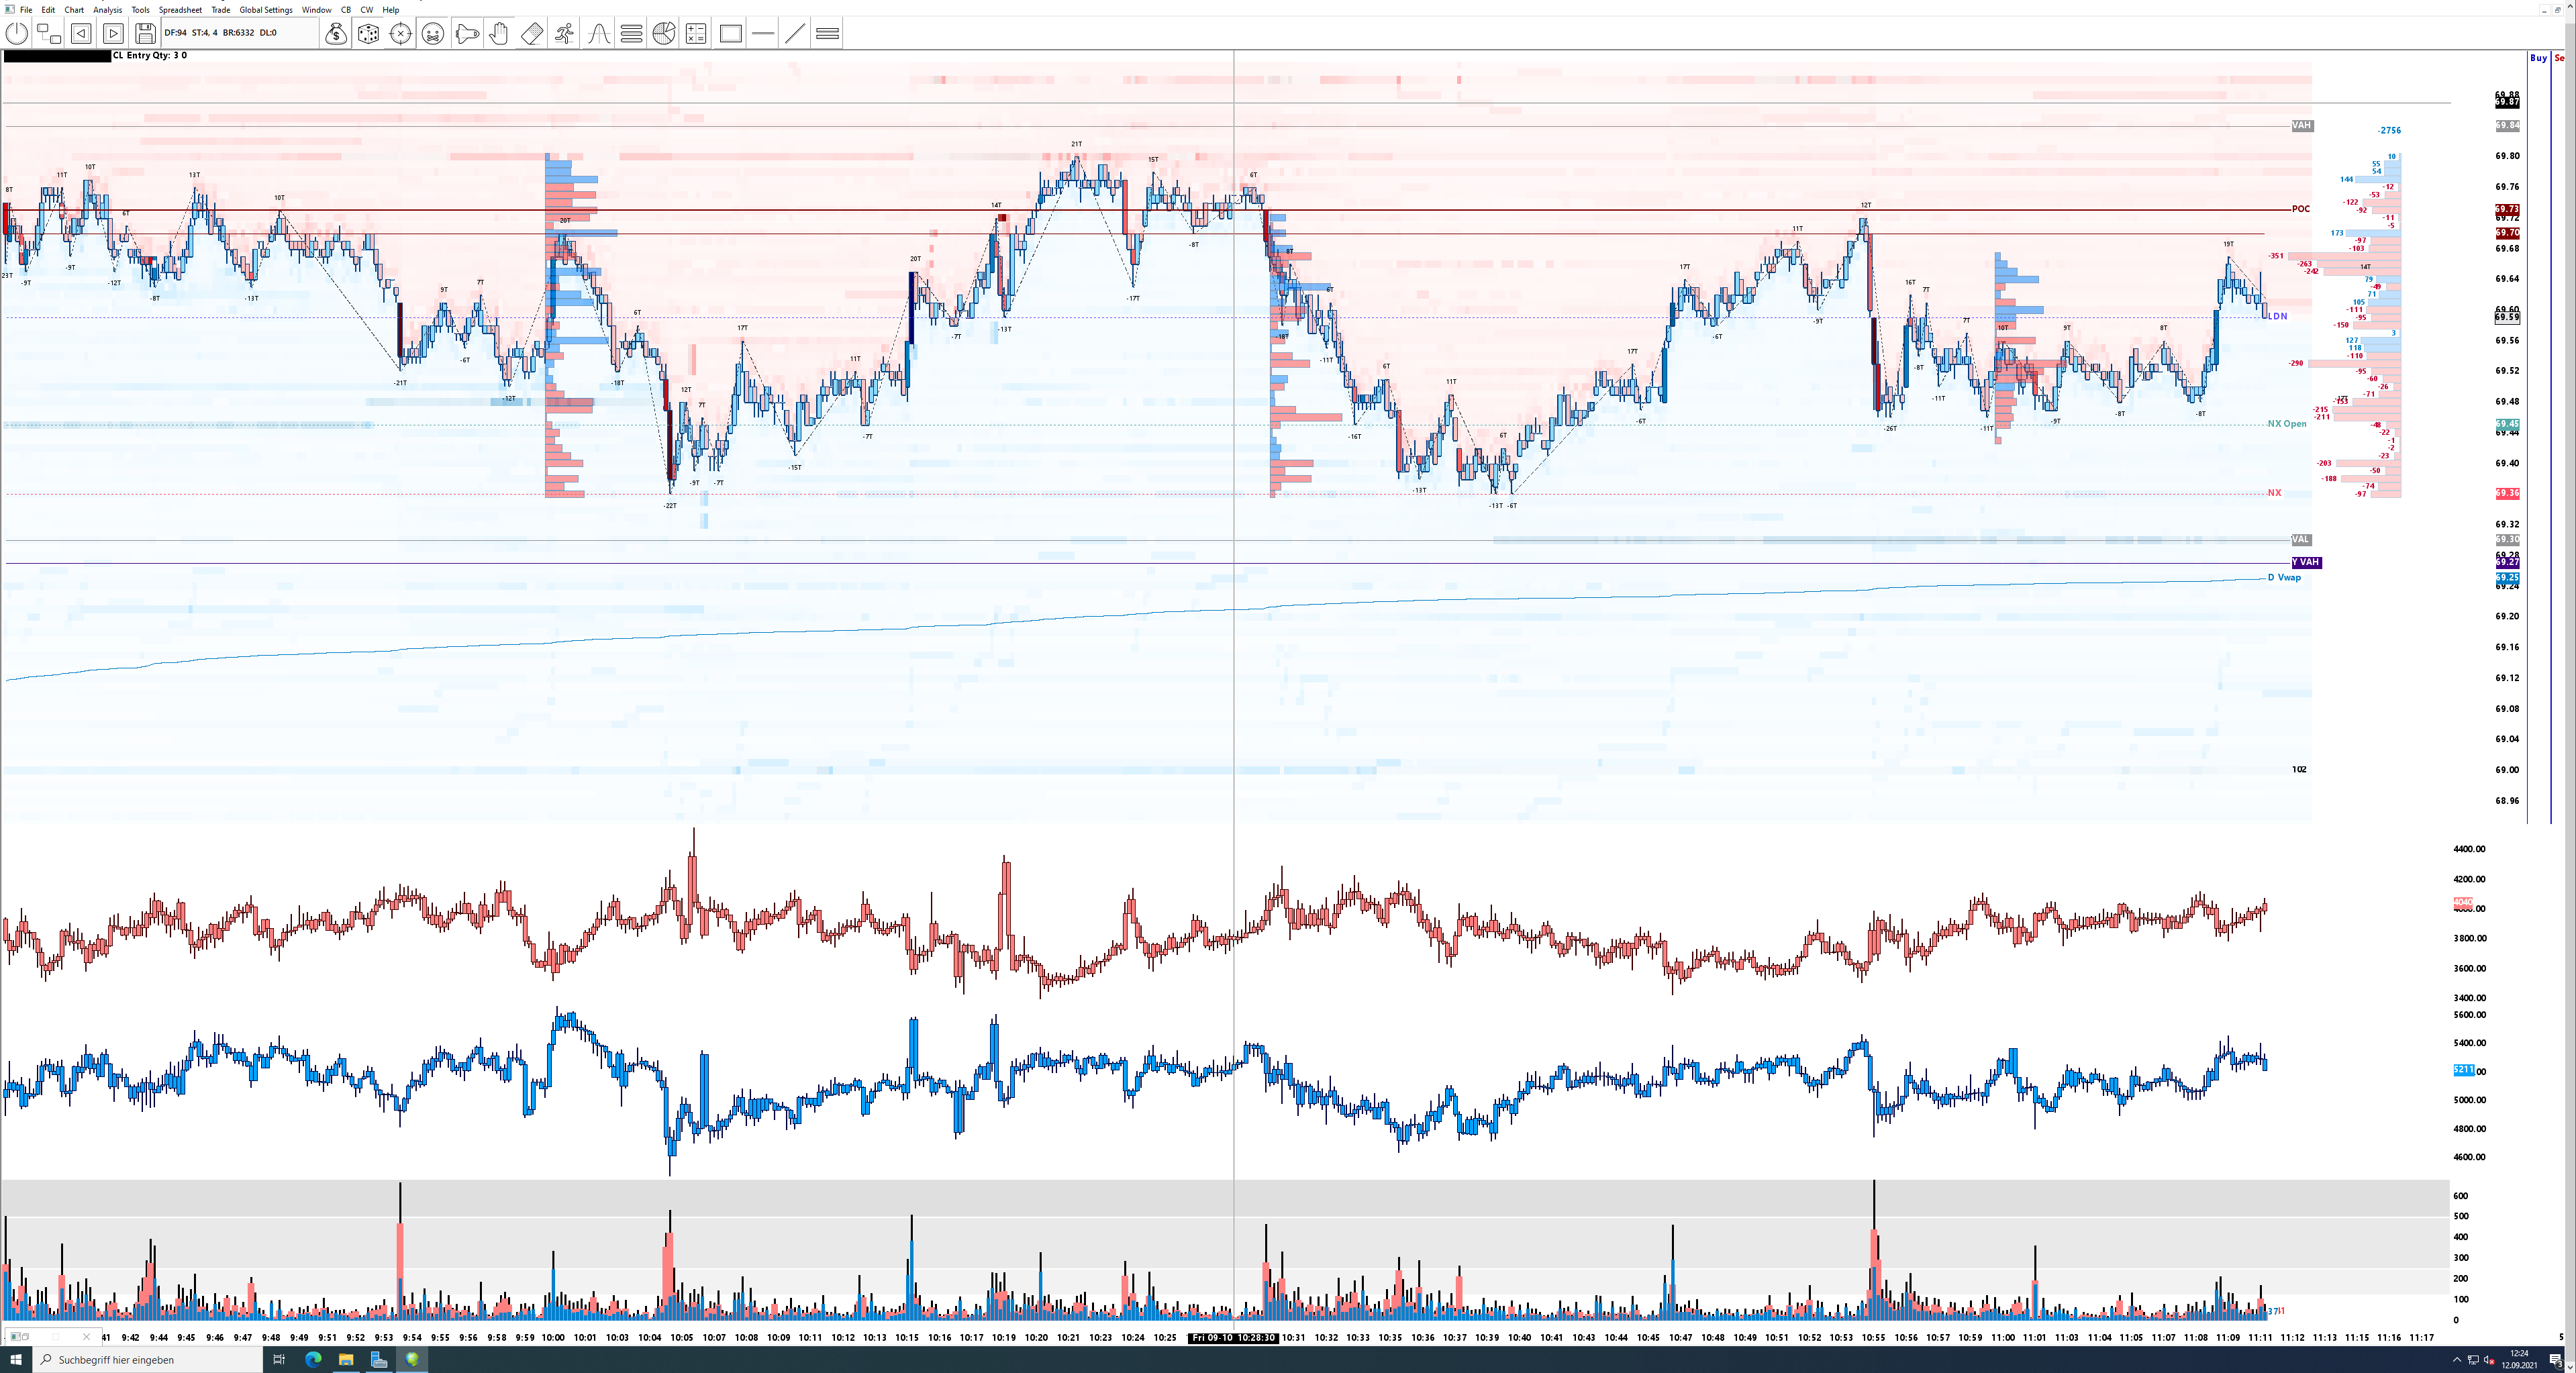Click the calculator toolbar icon
The width and height of the screenshot is (2576, 1373).
[696, 34]
